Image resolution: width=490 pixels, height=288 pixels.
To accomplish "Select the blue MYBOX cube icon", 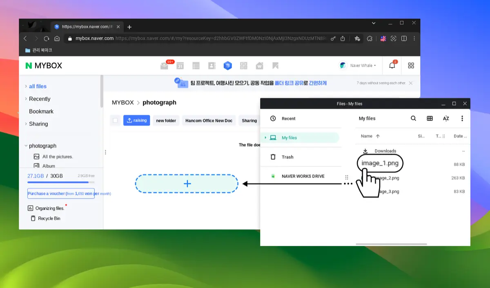I will tap(227, 65).
